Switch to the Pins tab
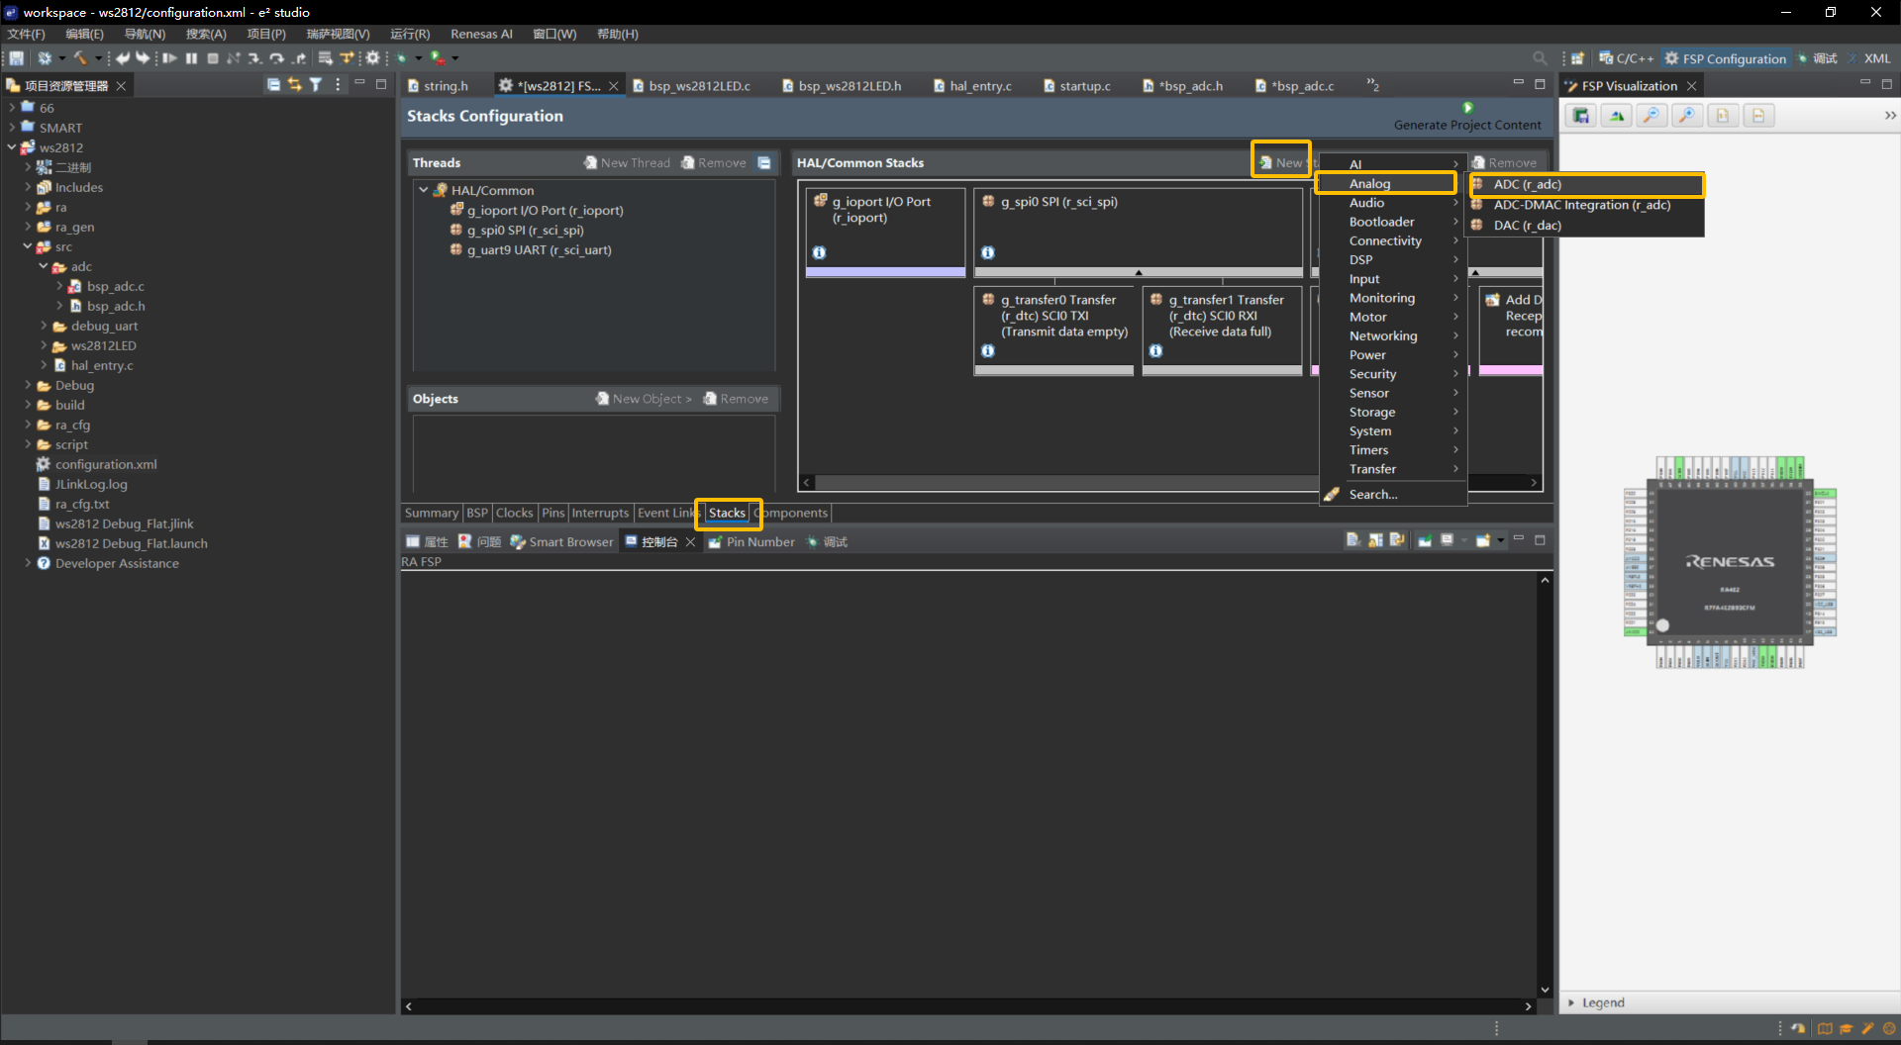Image resolution: width=1901 pixels, height=1045 pixels. pos(552,513)
